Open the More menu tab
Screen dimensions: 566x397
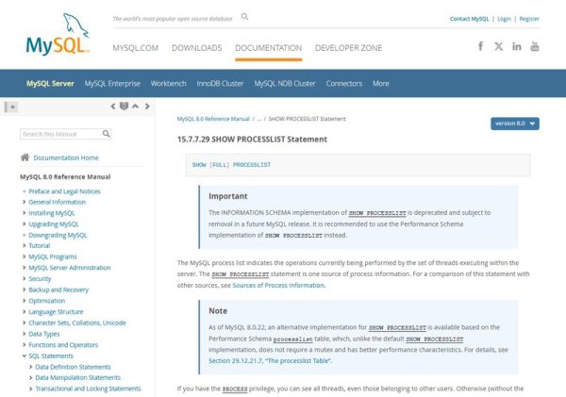[x=380, y=83]
